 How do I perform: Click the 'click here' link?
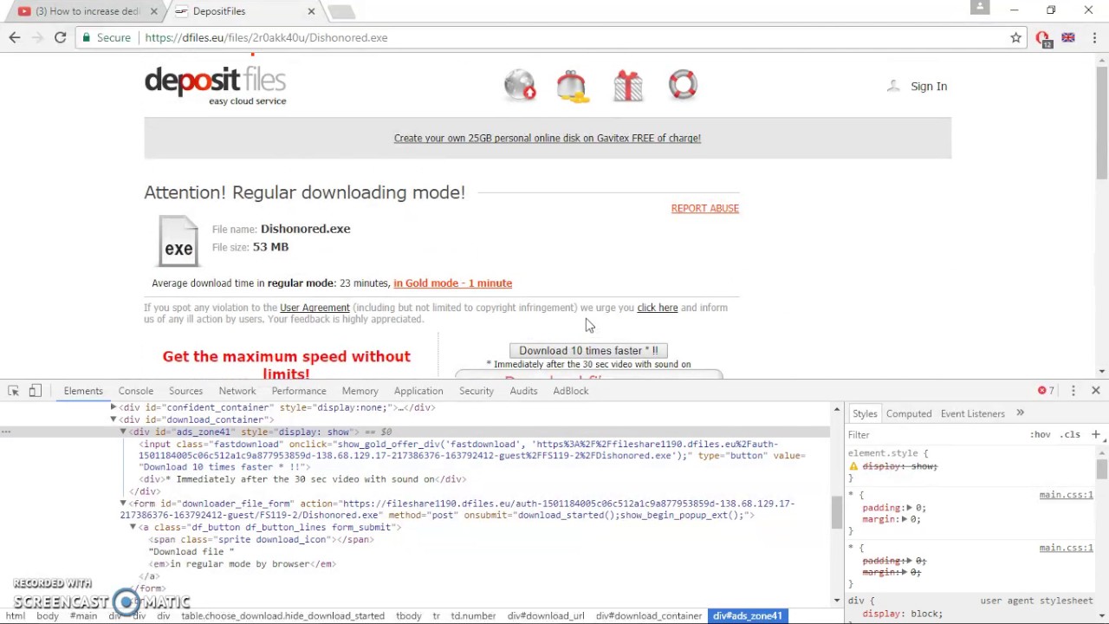click(658, 308)
